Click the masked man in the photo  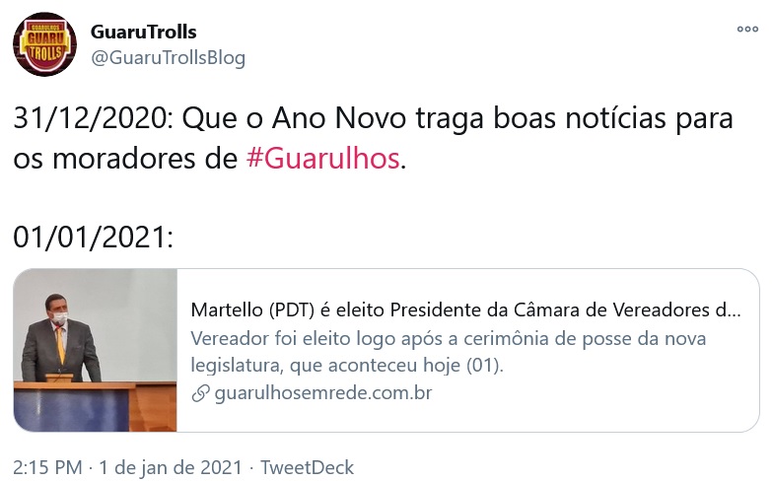tap(60, 339)
